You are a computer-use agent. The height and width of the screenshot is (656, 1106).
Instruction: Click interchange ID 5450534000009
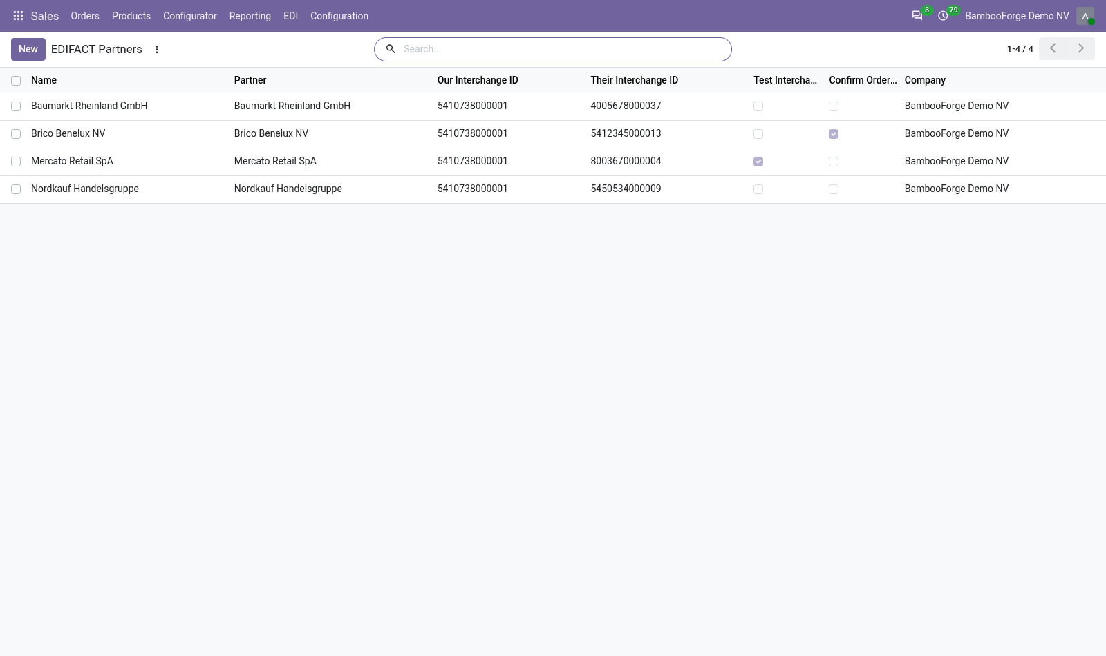click(x=626, y=189)
